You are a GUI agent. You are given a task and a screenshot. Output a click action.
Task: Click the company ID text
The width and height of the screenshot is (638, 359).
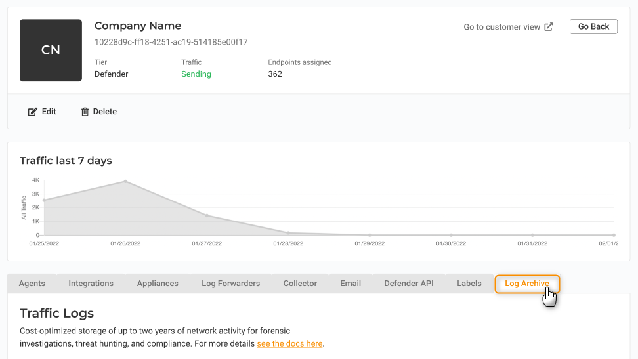pos(171,42)
